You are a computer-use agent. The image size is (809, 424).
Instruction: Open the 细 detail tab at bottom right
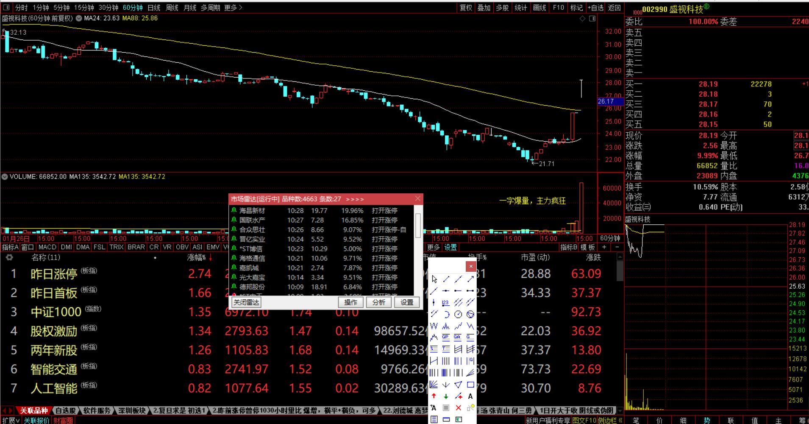(683, 420)
